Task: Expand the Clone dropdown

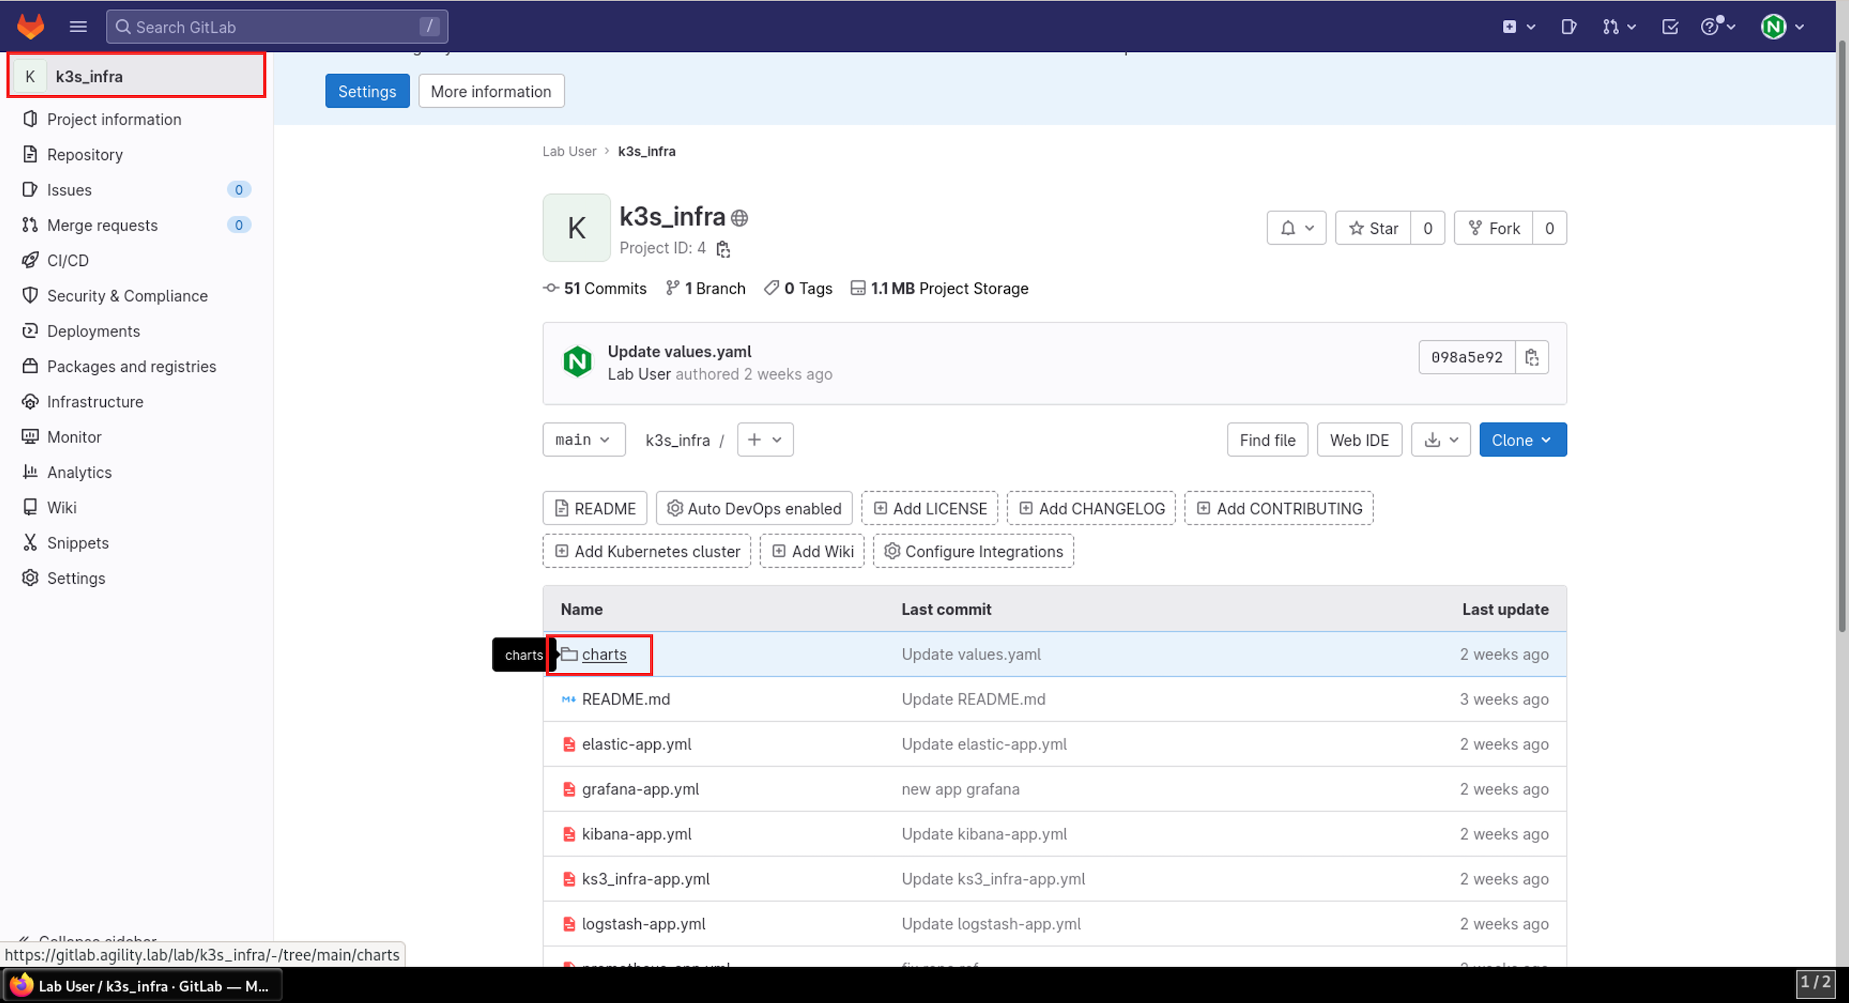Action: pyautogui.click(x=1522, y=439)
